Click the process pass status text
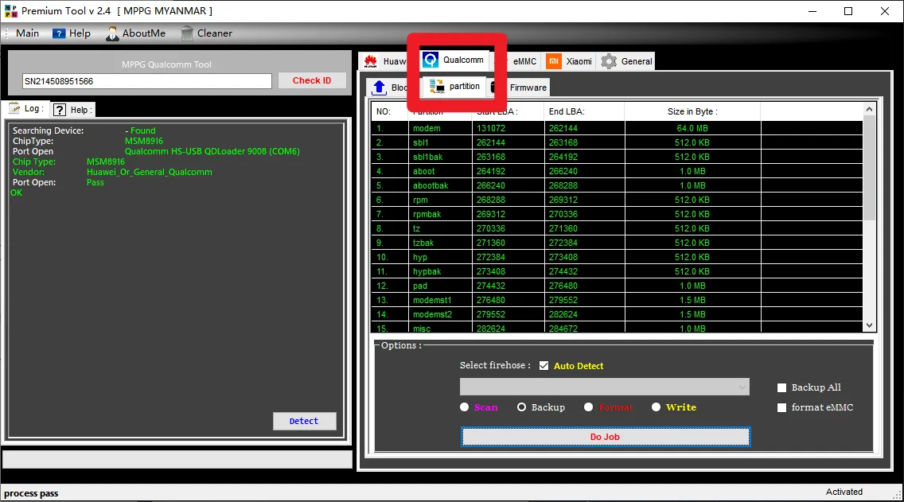This screenshot has width=904, height=502. [31, 493]
